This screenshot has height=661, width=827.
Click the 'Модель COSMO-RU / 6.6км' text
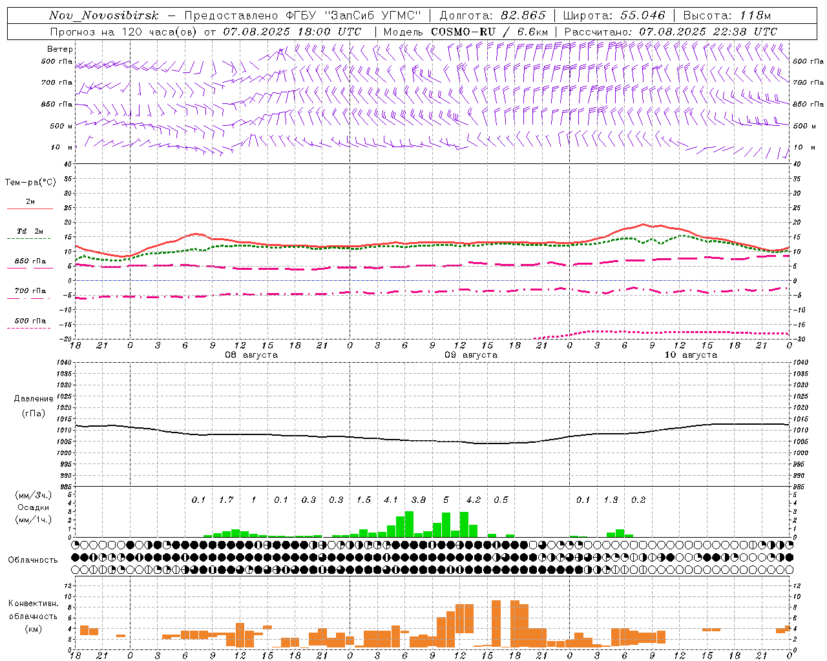pyautogui.click(x=466, y=31)
